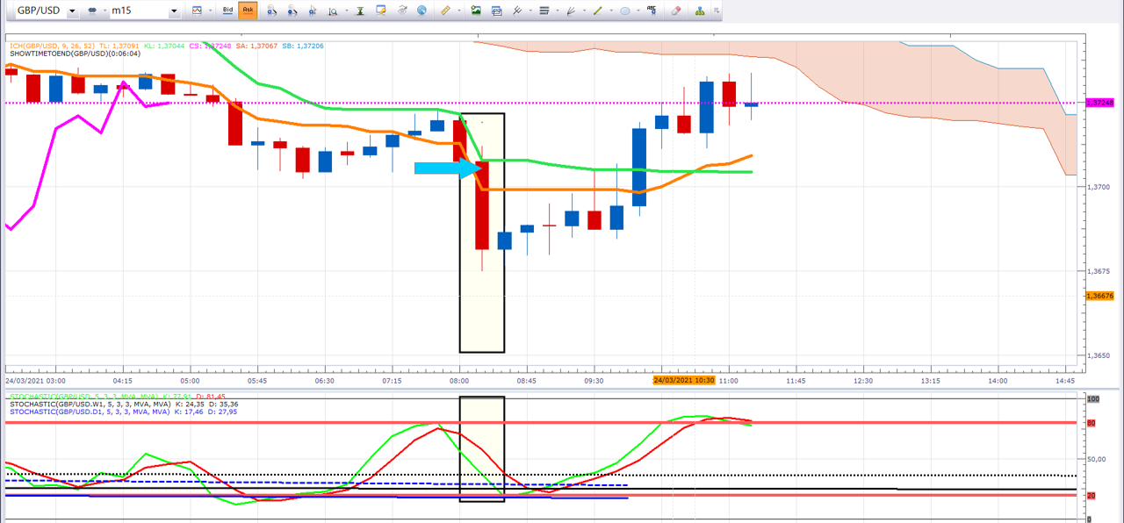1124x523 pixels.
Task: Expand the horizontal lines tool dropdown arrow
Action: [x=557, y=11]
